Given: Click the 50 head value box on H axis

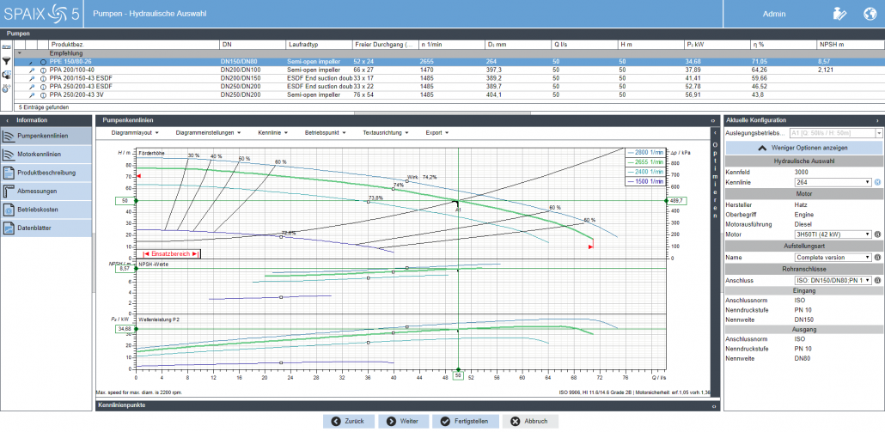Looking at the screenshot, I should coord(125,200).
